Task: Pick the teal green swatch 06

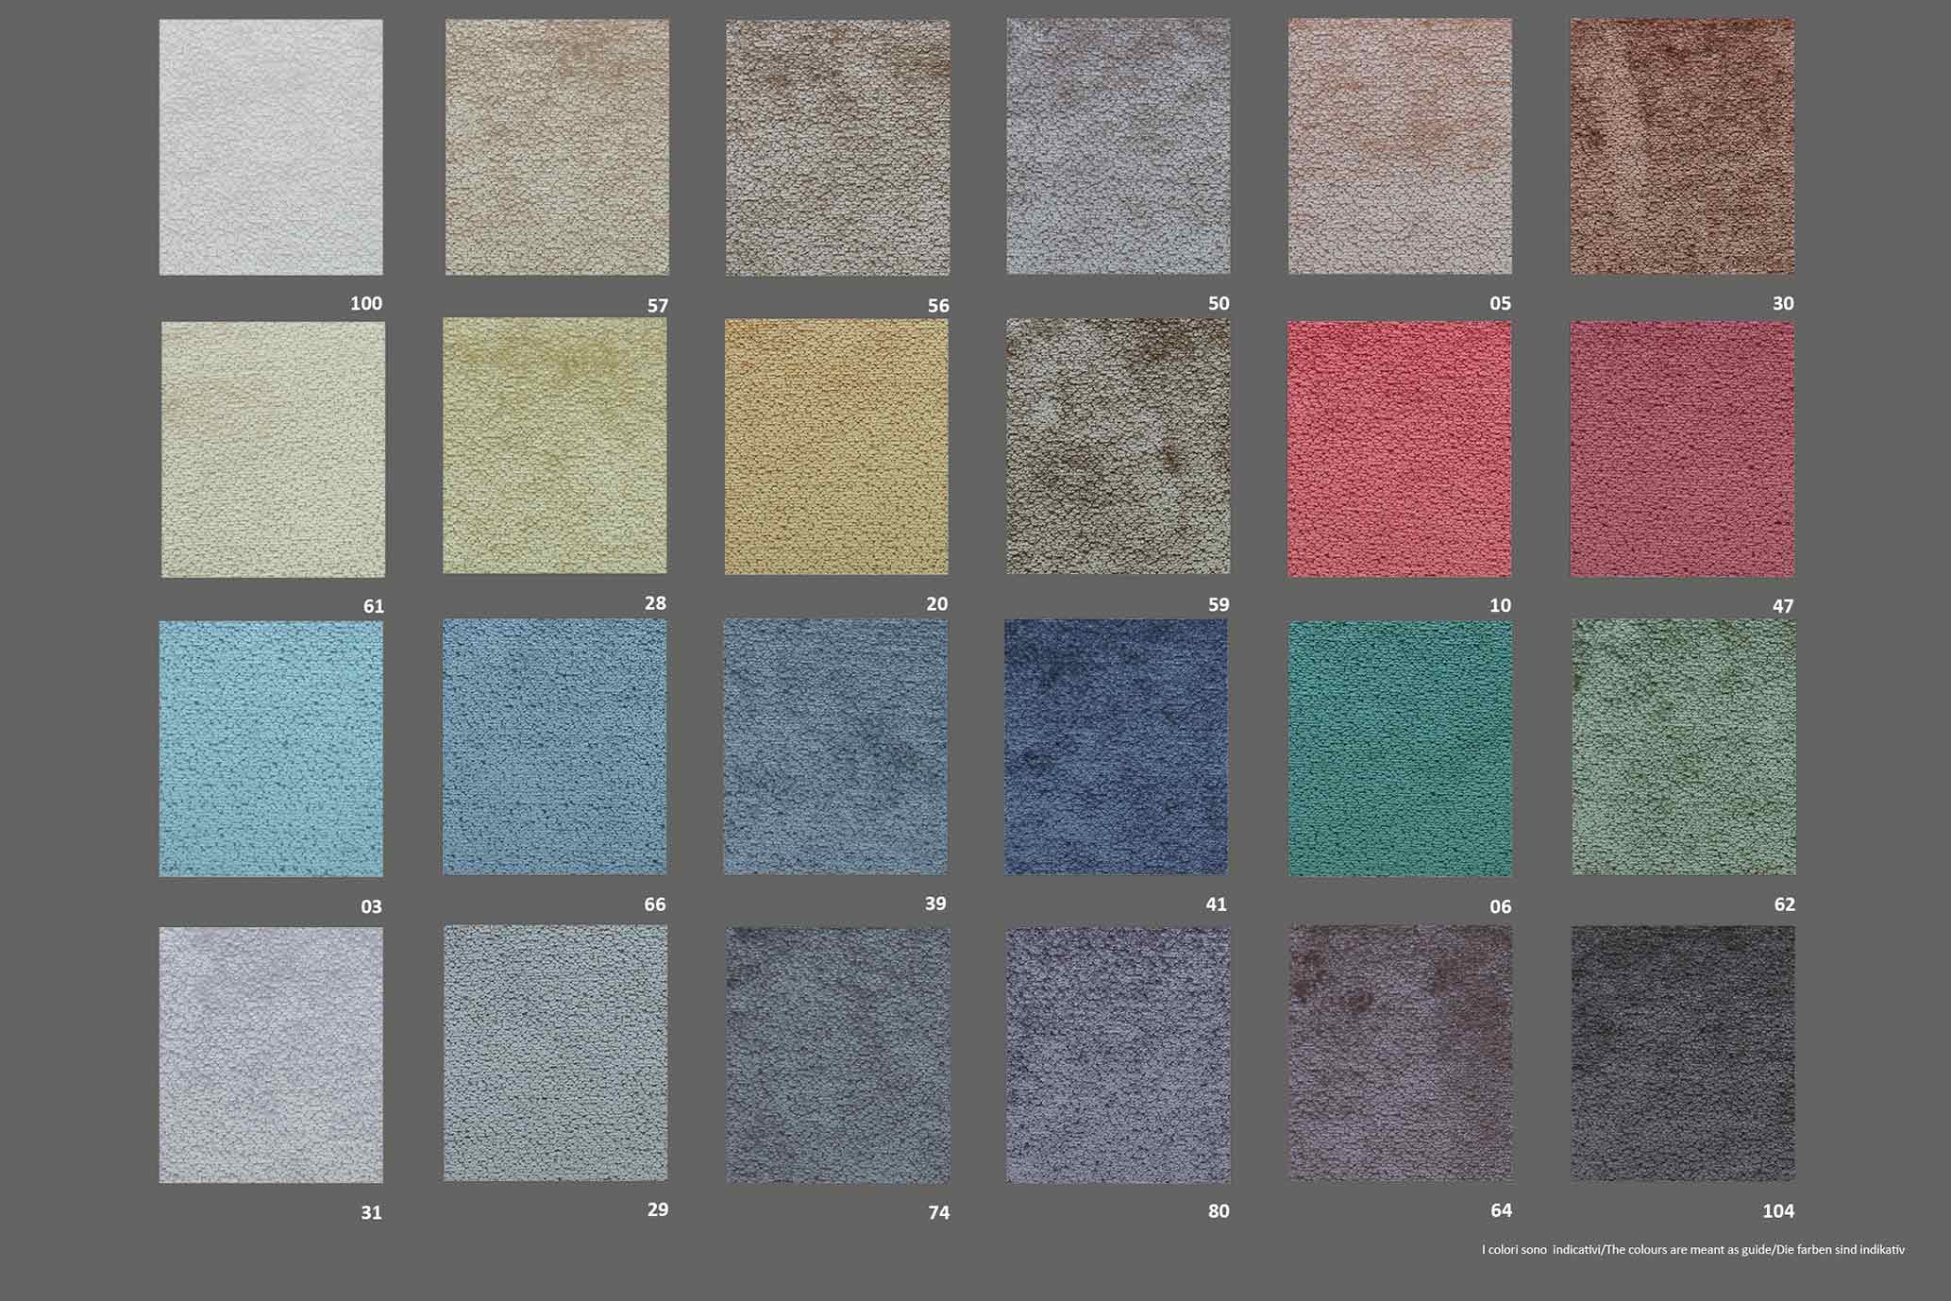Action: tap(1400, 749)
